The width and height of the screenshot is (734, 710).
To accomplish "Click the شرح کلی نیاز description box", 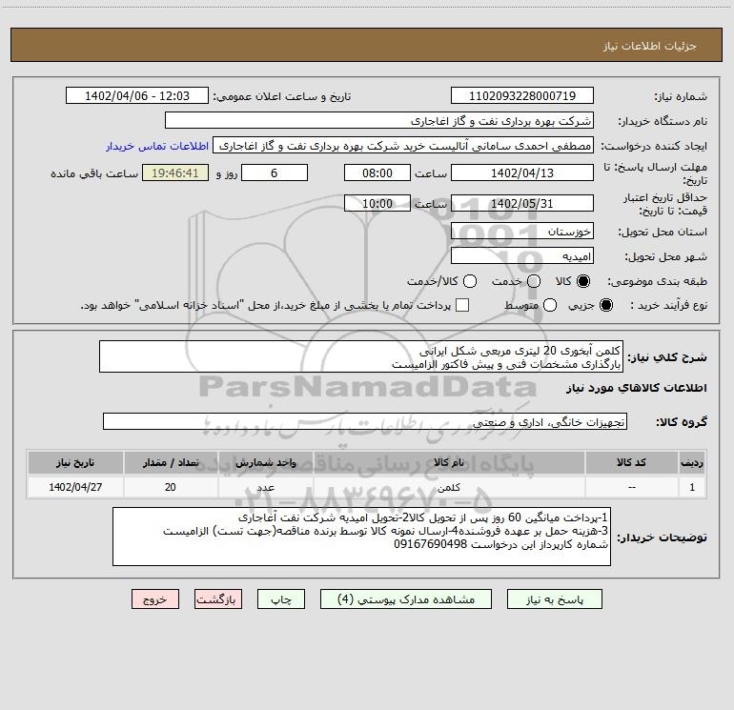I will click(x=361, y=356).
